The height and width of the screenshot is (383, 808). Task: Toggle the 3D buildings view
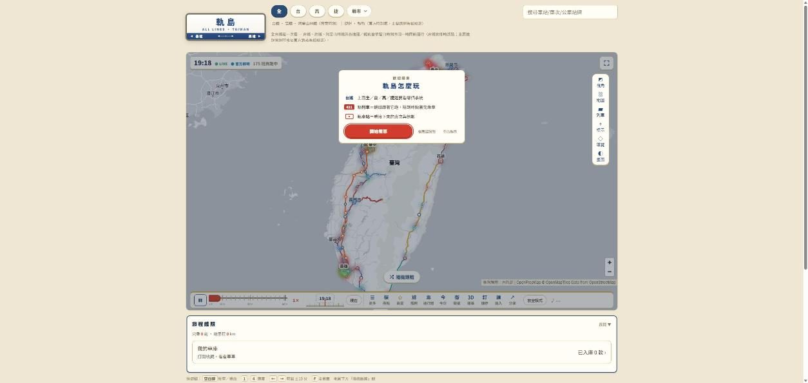pyautogui.click(x=470, y=299)
